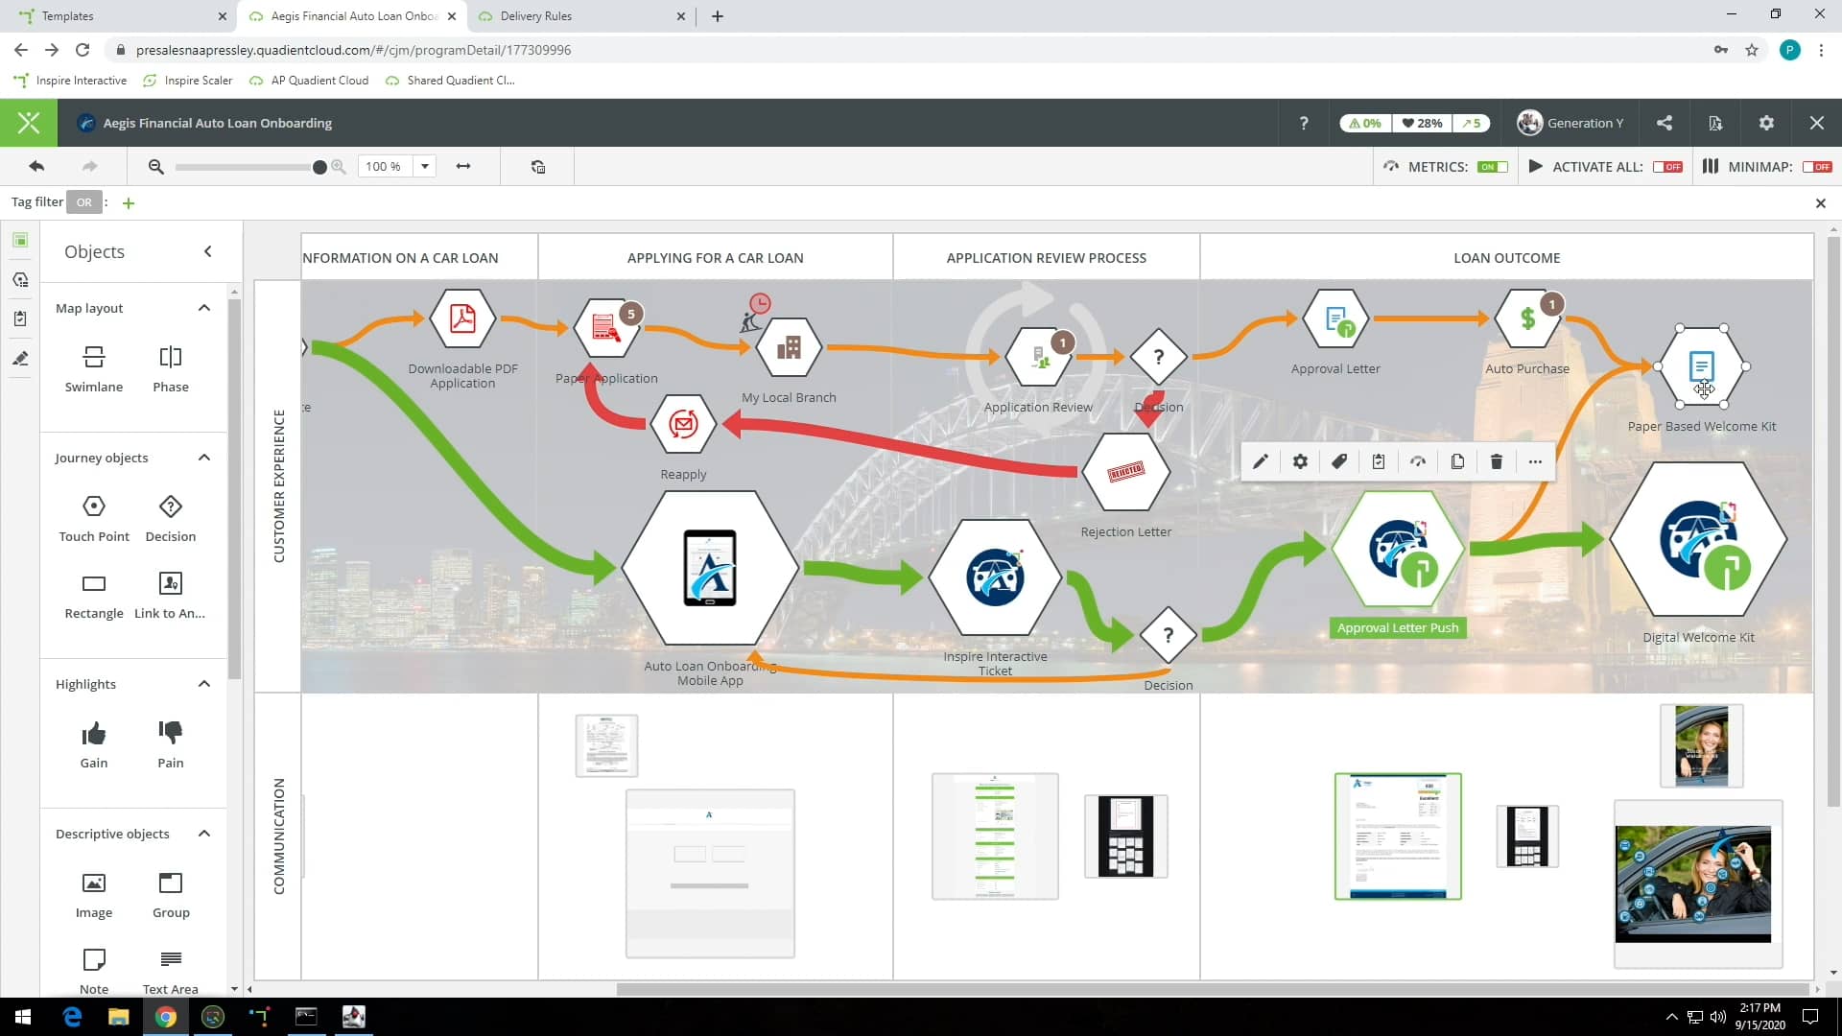
Task: Select the edit pencil on the floating toolbar
Action: [x=1261, y=461]
